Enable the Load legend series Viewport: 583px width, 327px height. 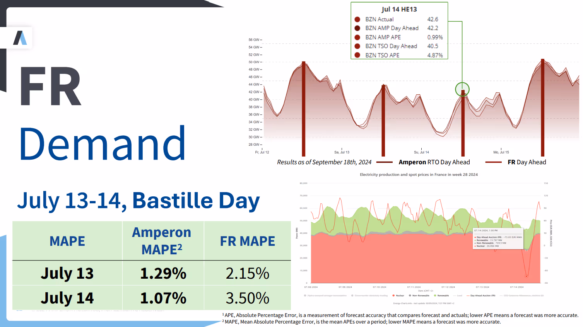458,296
